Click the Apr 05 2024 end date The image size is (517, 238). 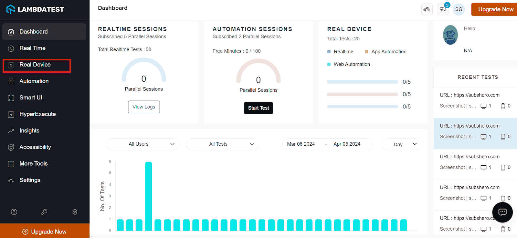(347, 144)
